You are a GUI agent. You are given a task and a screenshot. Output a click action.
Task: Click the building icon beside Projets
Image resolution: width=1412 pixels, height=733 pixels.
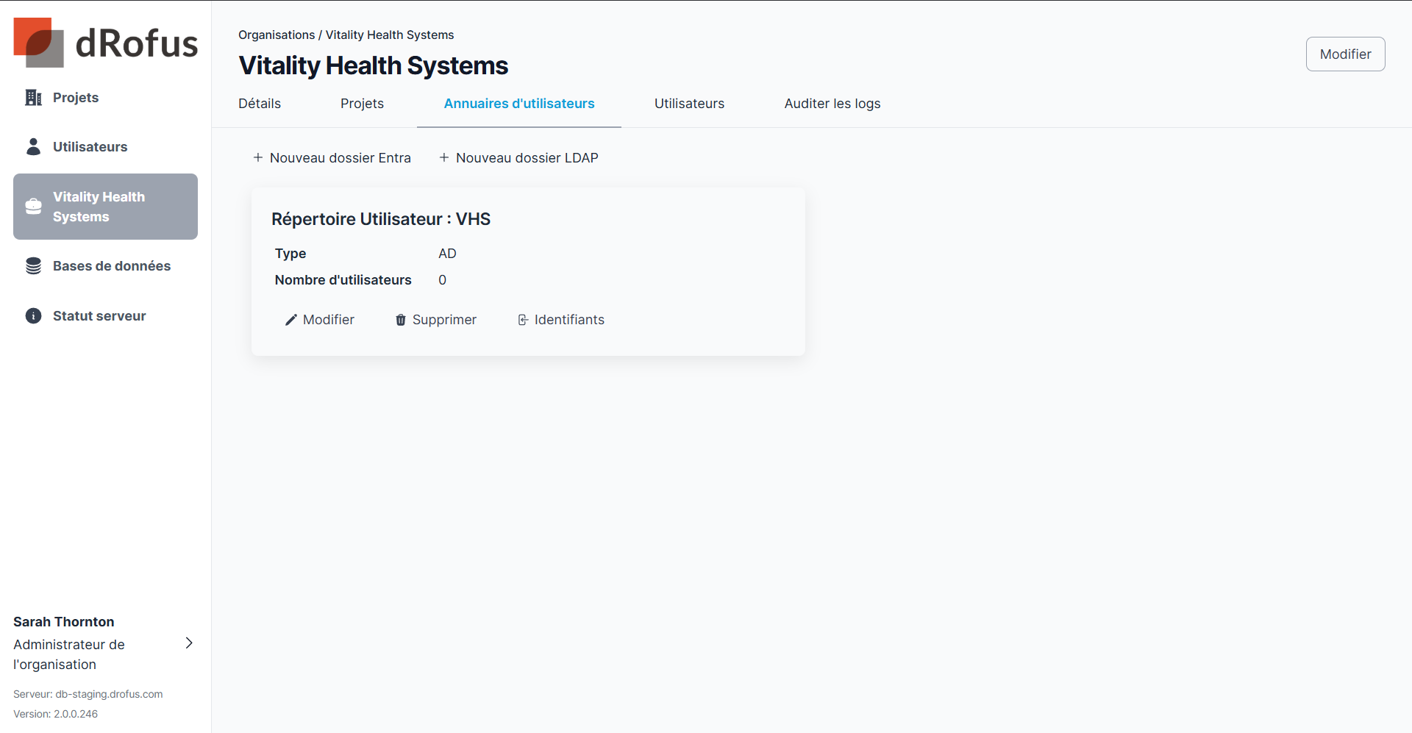33,98
